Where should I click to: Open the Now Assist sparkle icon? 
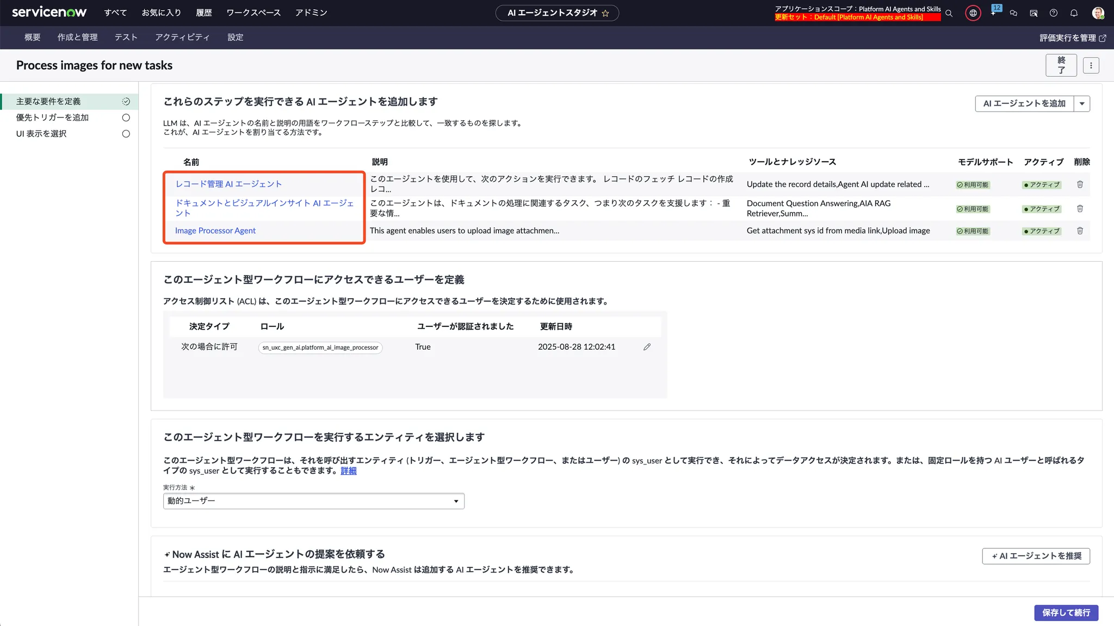click(994, 13)
